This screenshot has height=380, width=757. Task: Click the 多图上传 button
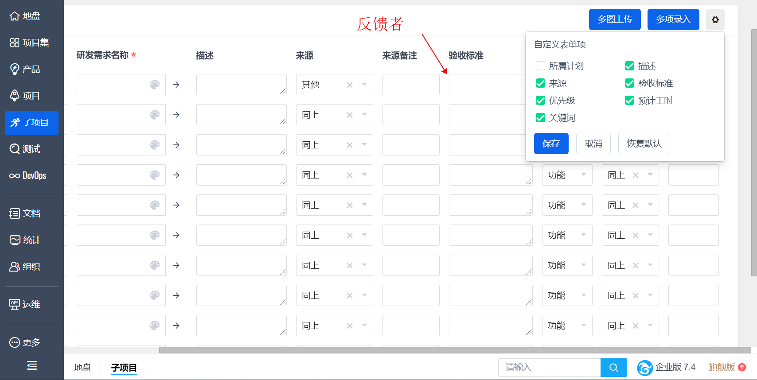point(615,19)
